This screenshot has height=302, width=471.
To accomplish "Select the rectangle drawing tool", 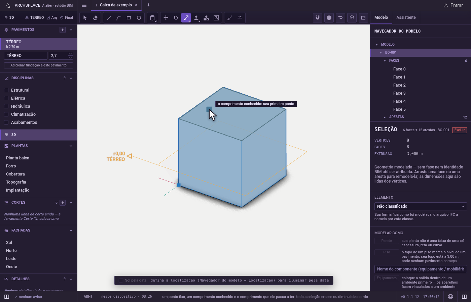I will pos(129,18).
